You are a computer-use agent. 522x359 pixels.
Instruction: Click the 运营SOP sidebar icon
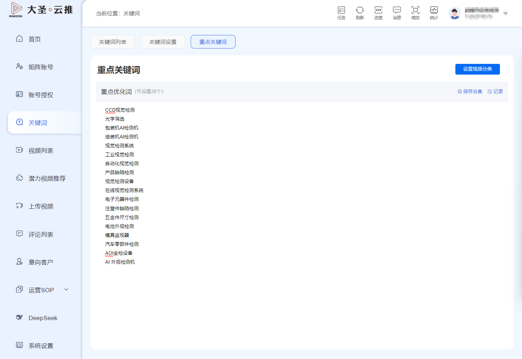click(20, 289)
